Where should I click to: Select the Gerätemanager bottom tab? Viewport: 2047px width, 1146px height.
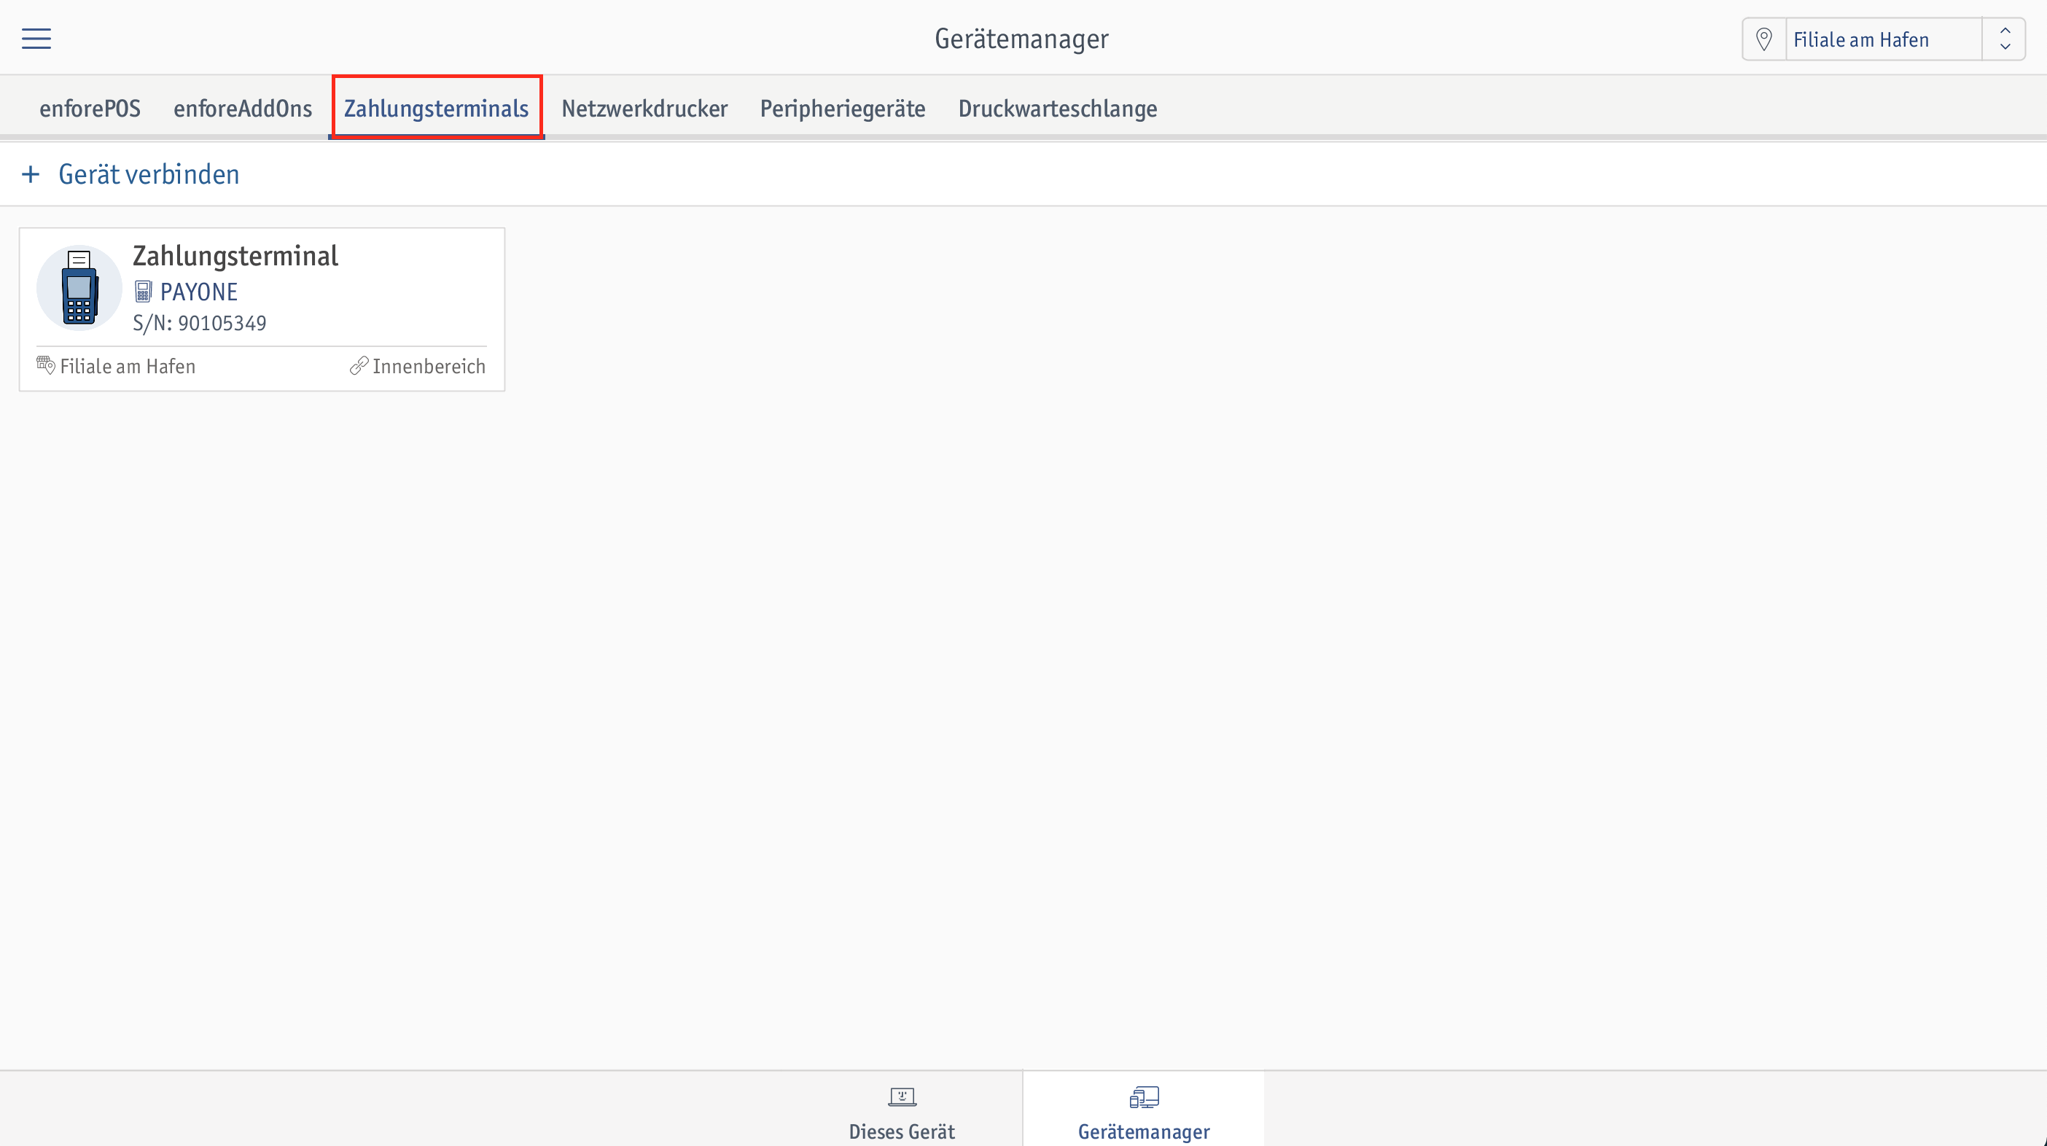[1144, 1110]
